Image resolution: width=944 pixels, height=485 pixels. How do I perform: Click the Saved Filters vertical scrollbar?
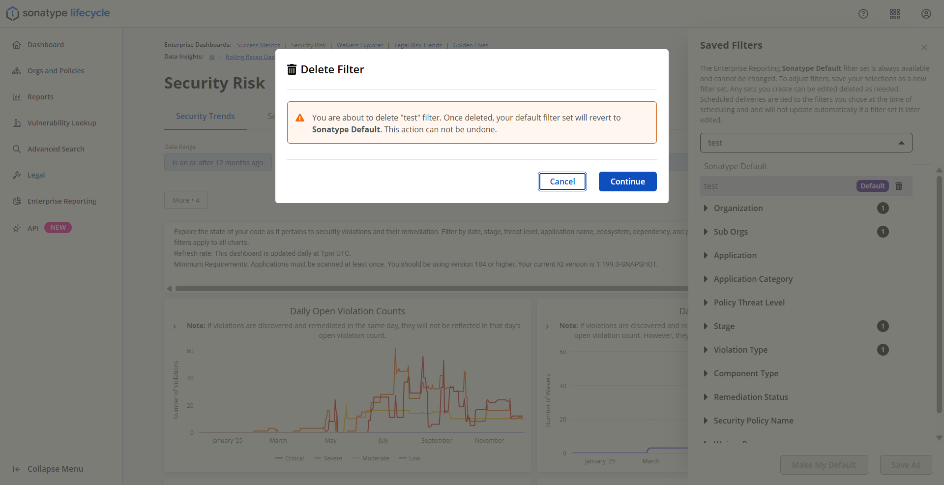point(939,295)
